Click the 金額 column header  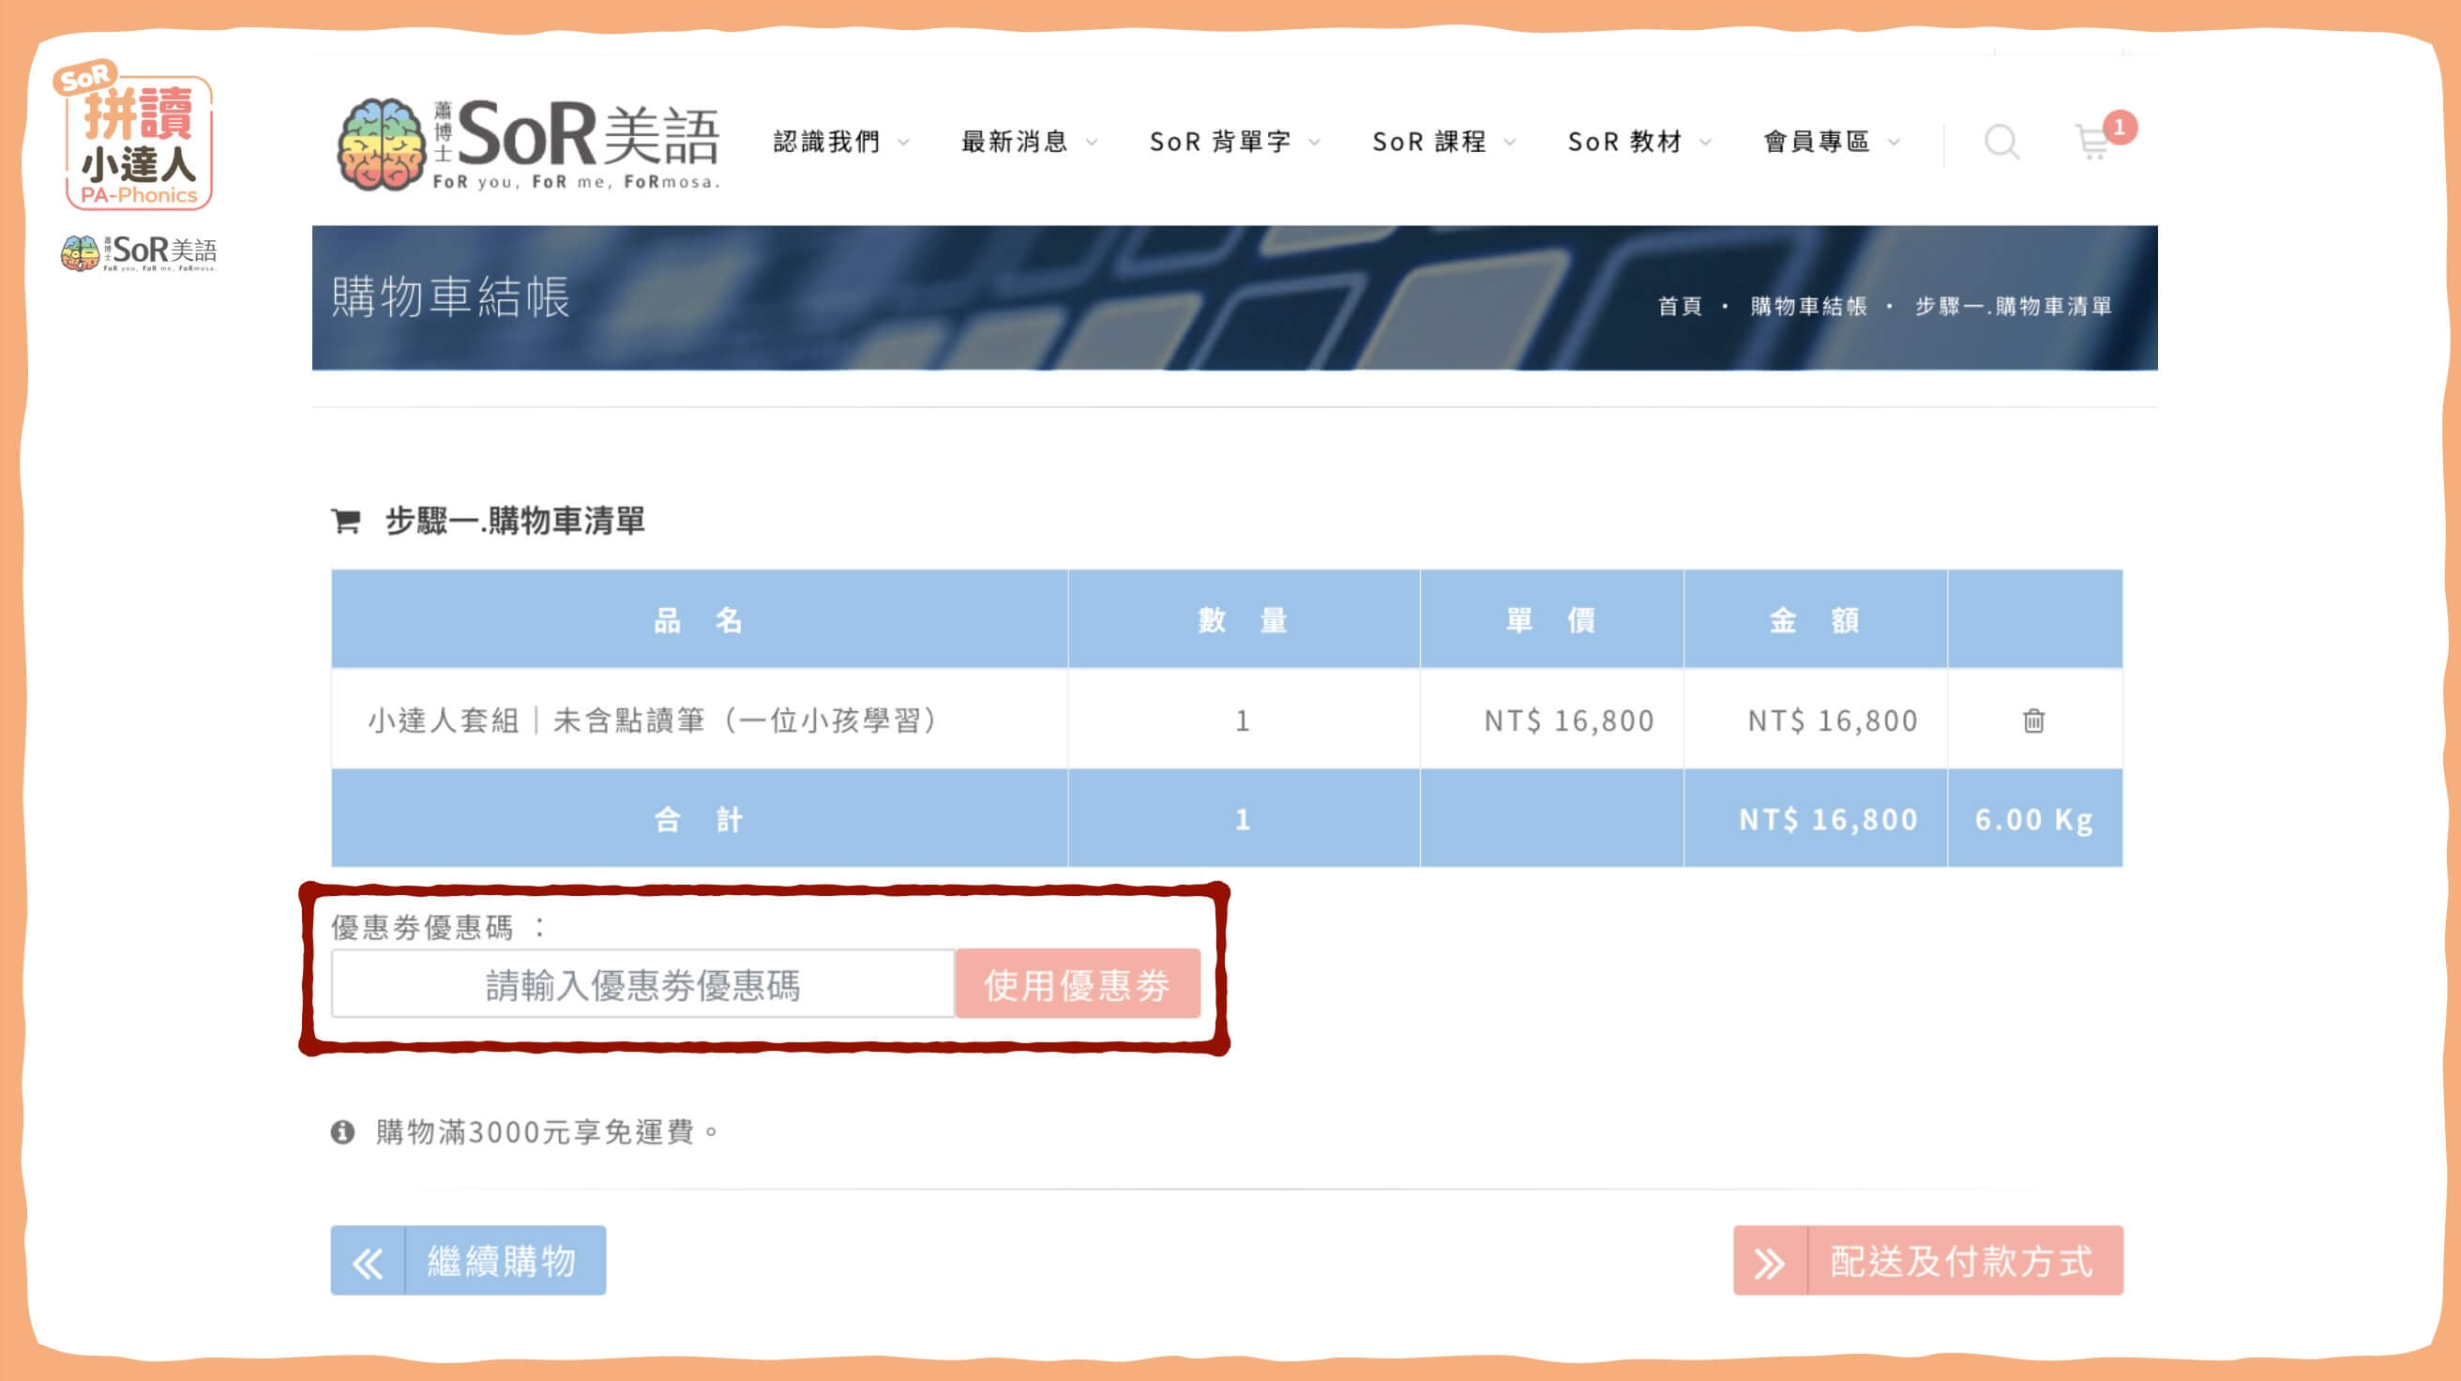click(x=1814, y=620)
